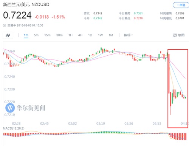Click the clock icon beside trading time
The height and width of the screenshot is (147, 189).
(x=5, y=25)
